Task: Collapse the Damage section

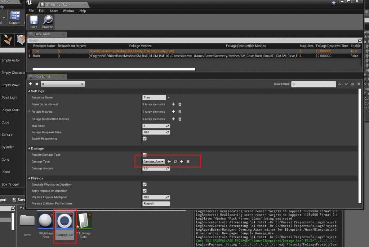Action: tap(29, 148)
